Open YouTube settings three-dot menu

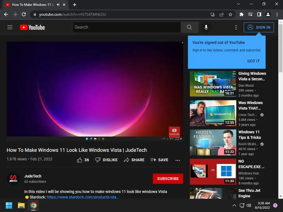pos(236,27)
